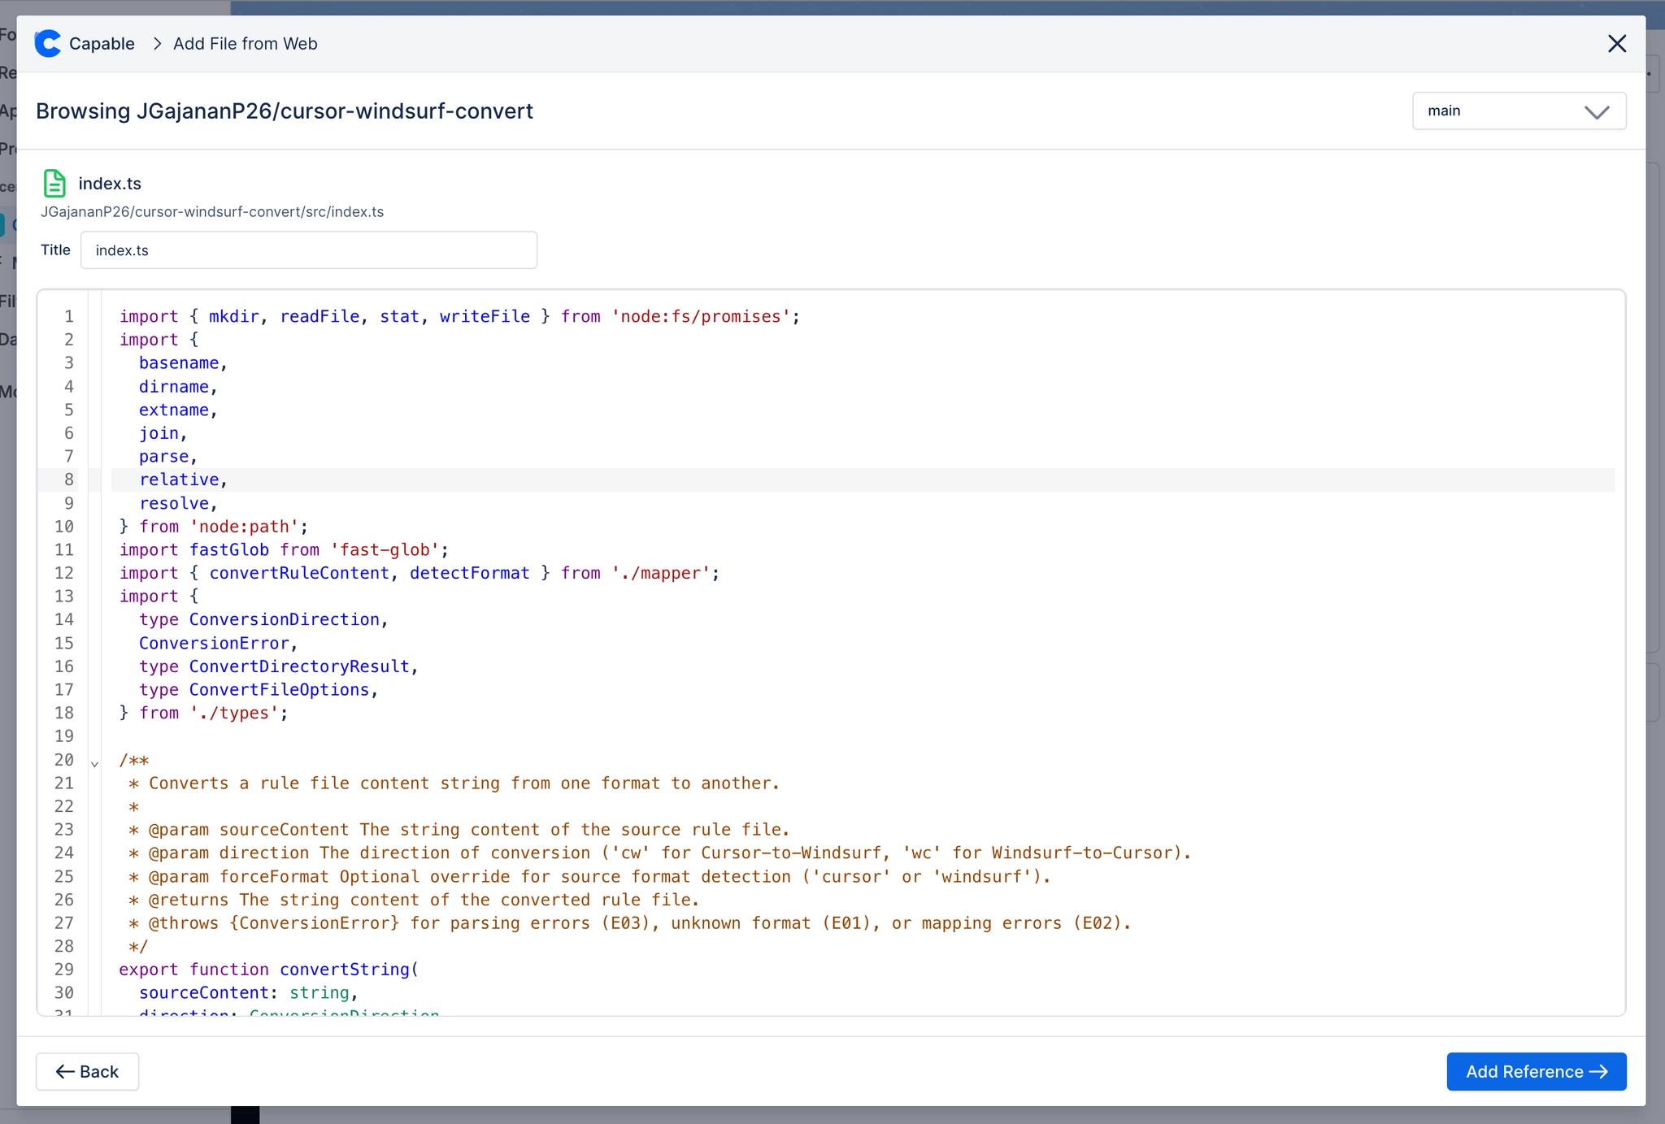Click the green index.ts file icon
This screenshot has height=1124, width=1665.
[x=54, y=184]
